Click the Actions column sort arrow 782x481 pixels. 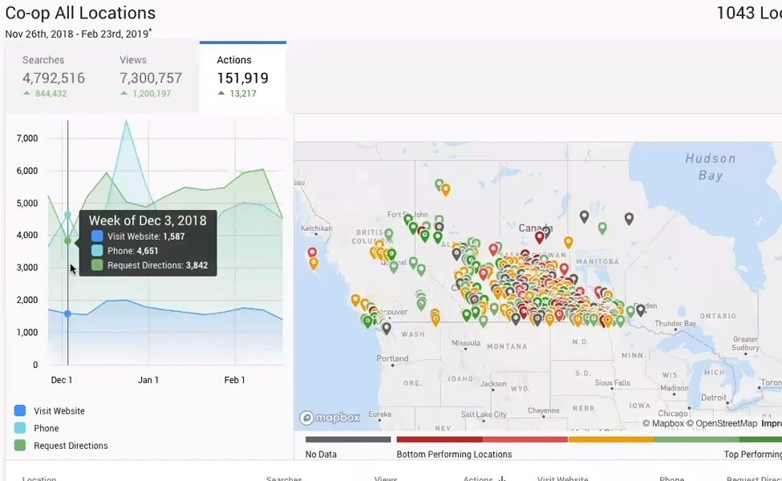pyautogui.click(x=502, y=479)
